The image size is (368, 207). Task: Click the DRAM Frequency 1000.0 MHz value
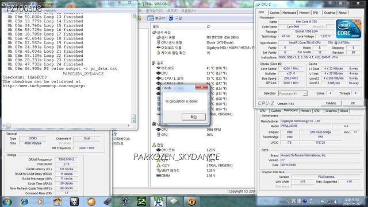(x=67, y=159)
